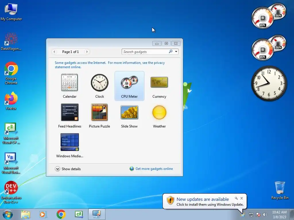Select the DataWagon desktop shortcut

pos(11,42)
